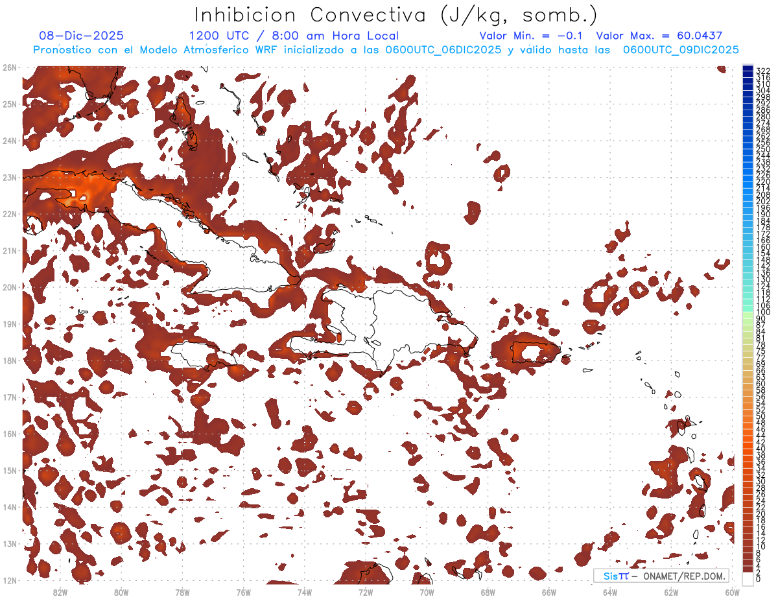778x601 pixels.
Task: Click the title 'Inhibicion Convectiva (J/kg, somb.)'
Action: [x=395, y=15]
